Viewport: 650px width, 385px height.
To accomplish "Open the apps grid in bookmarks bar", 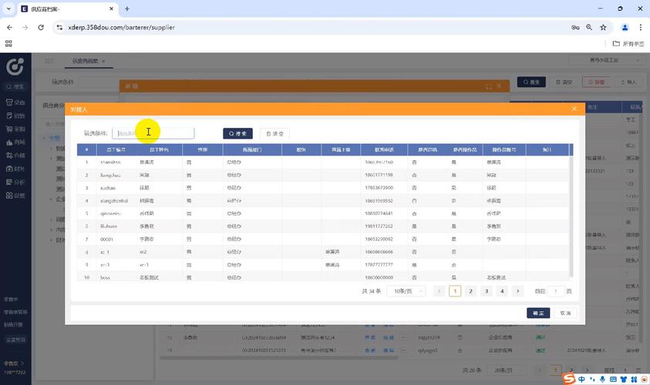I will point(8,43).
